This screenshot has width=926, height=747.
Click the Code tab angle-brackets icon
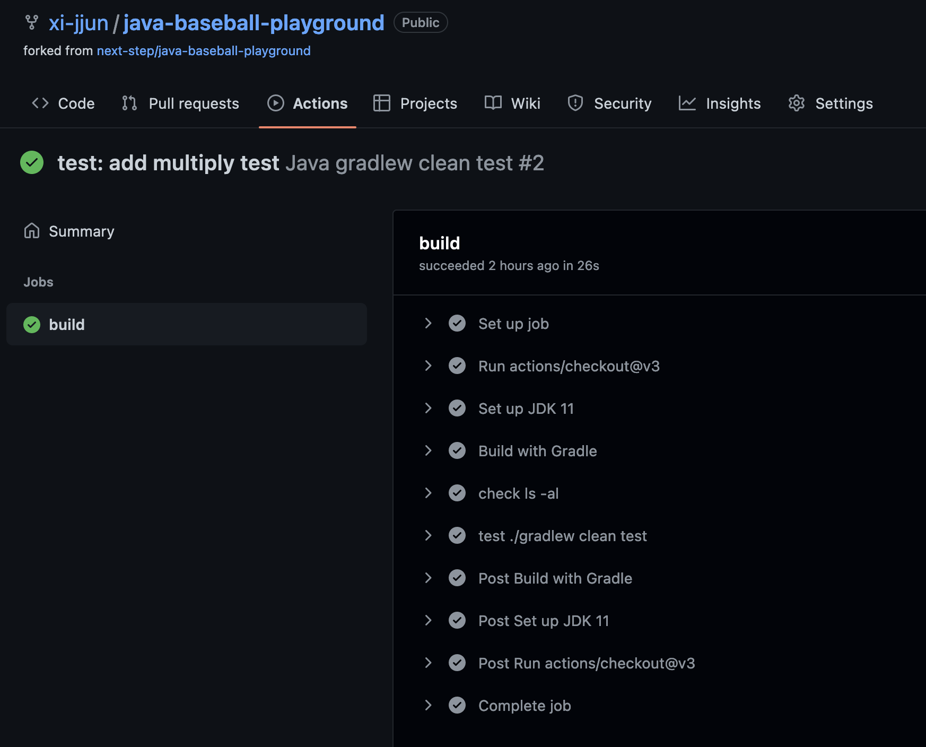tap(40, 103)
